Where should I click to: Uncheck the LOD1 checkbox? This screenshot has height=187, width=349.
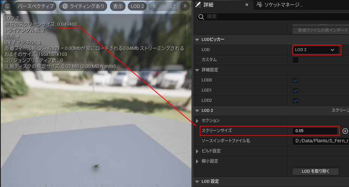point(295,90)
